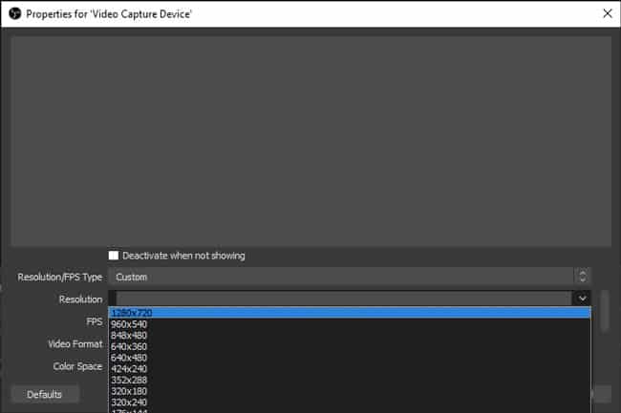Choose 848x480 from resolution list
Image resolution: width=621 pixels, height=413 pixels.
tap(350, 336)
